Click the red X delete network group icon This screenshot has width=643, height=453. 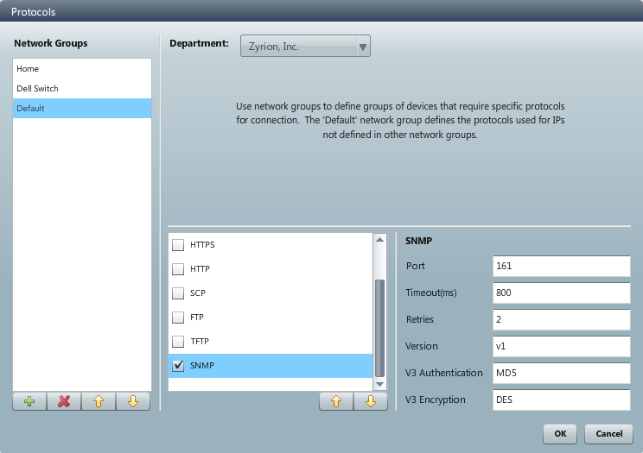point(64,402)
